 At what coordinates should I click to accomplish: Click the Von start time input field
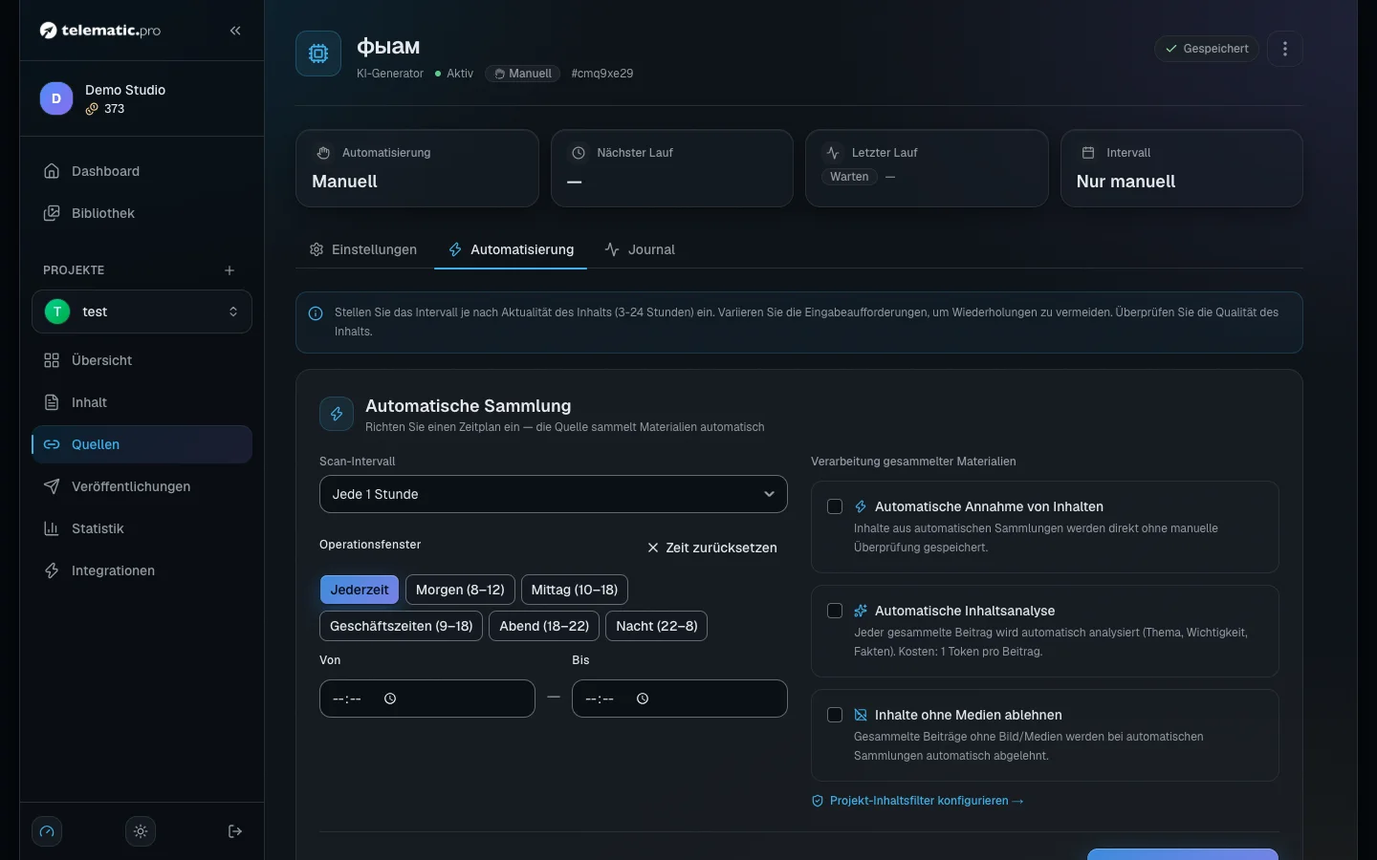(427, 699)
